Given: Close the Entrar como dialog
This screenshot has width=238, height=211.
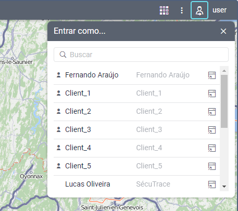Looking at the screenshot, I should point(223,31).
